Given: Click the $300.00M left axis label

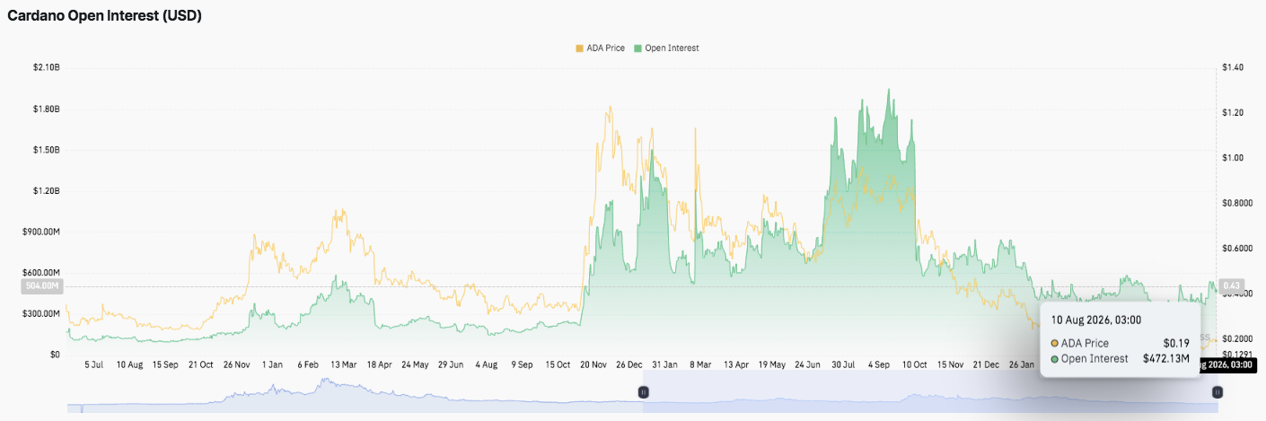Looking at the screenshot, I should (40, 314).
